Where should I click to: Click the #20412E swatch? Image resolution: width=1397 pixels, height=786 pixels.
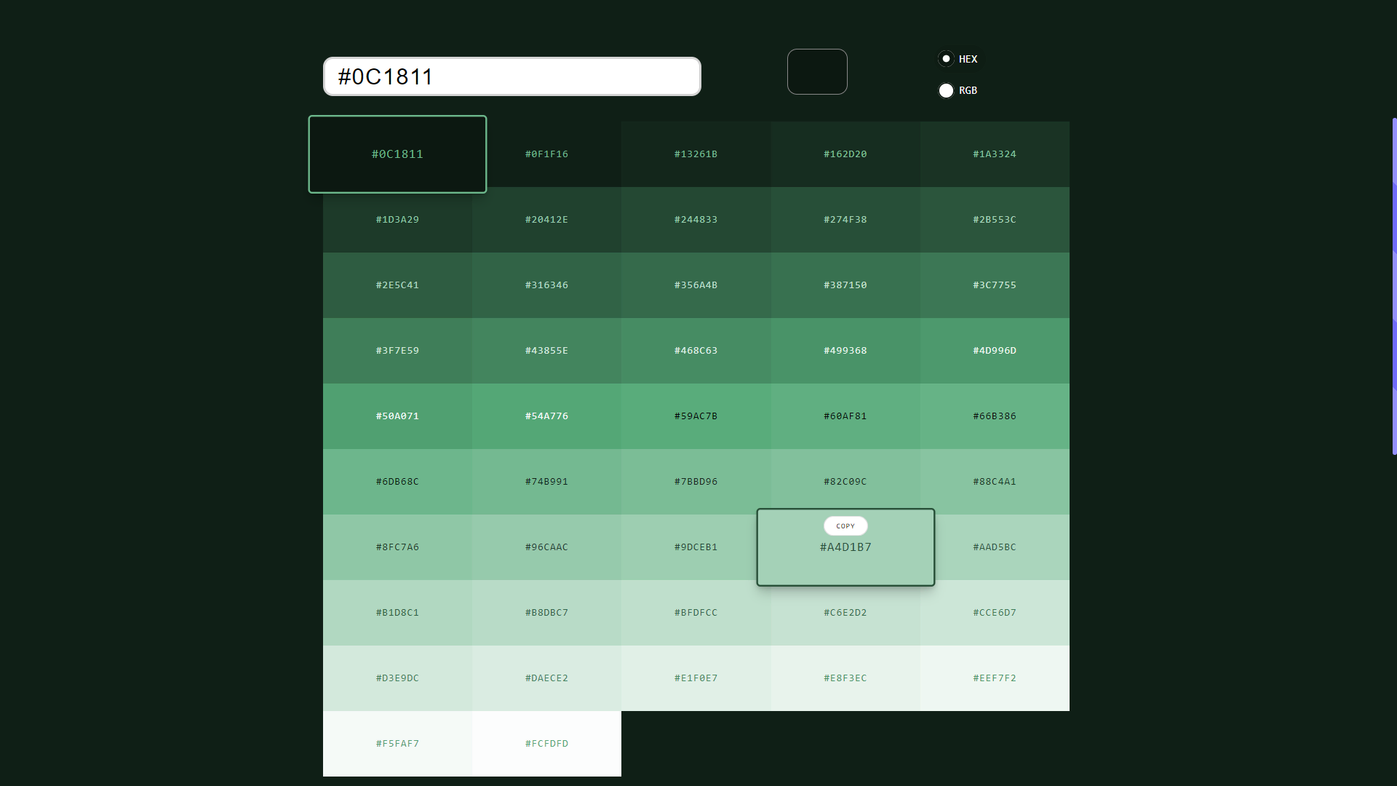click(x=546, y=220)
